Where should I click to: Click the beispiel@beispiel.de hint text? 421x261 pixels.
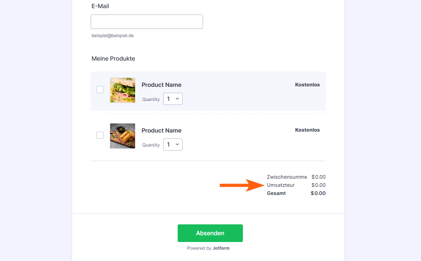(x=112, y=36)
